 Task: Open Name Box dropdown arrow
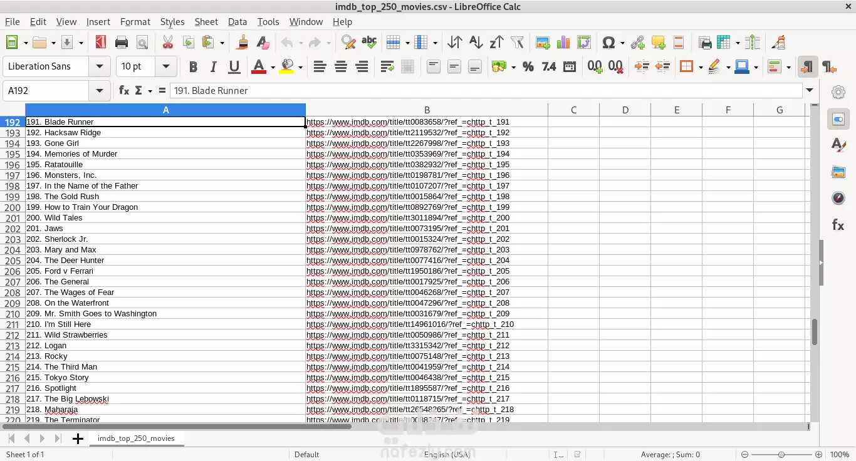(x=100, y=91)
